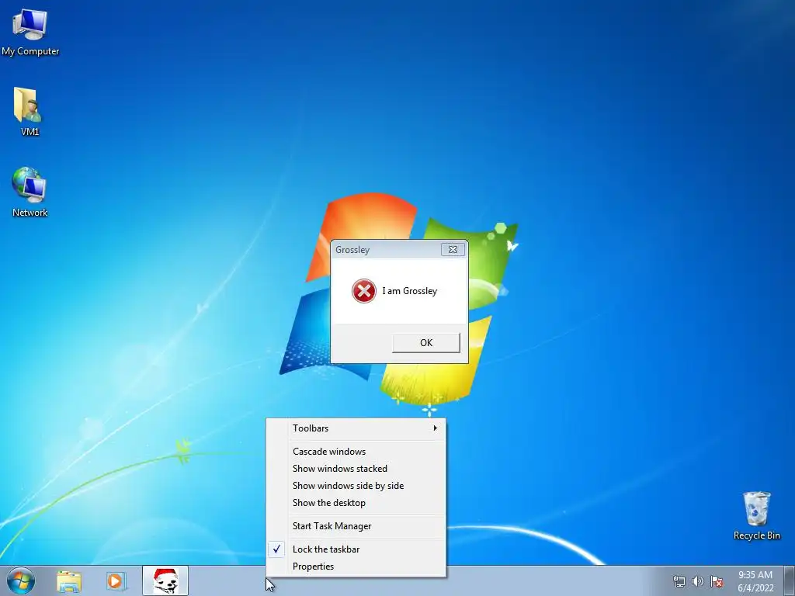Confirm the Grossley dialog with OK
This screenshot has height=596, width=795.
point(426,342)
